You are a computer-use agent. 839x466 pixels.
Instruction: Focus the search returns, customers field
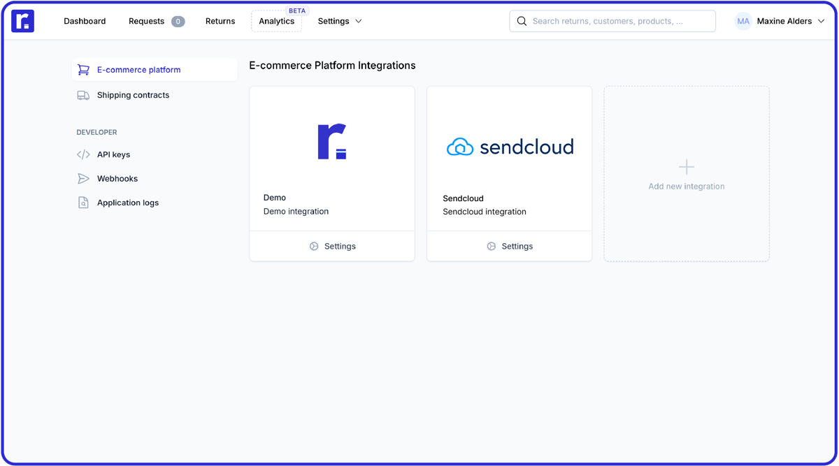pyautogui.click(x=612, y=21)
